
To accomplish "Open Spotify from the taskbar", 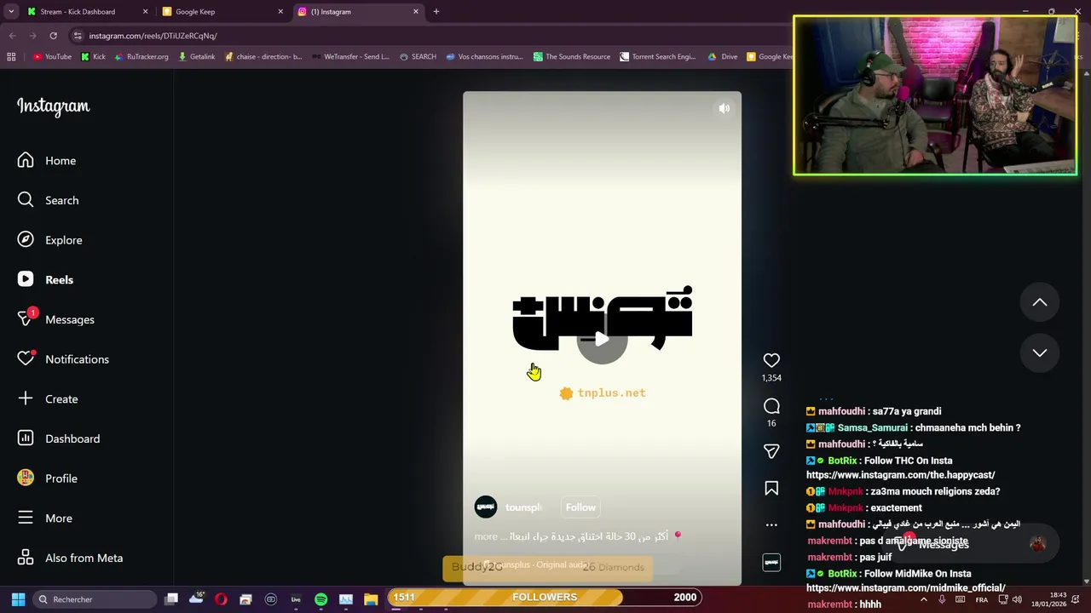I will coord(320,599).
